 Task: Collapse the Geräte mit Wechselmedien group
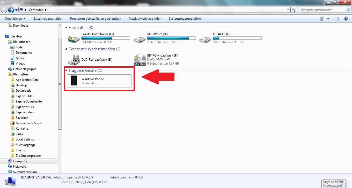[66, 49]
